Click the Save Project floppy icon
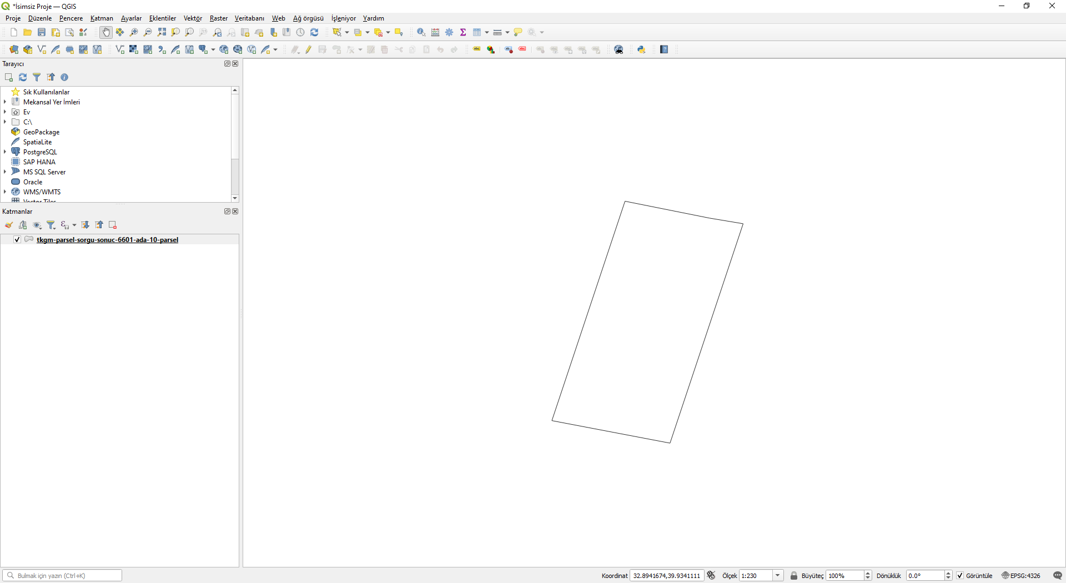The height and width of the screenshot is (583, 1066). click(x=42, y=32)
